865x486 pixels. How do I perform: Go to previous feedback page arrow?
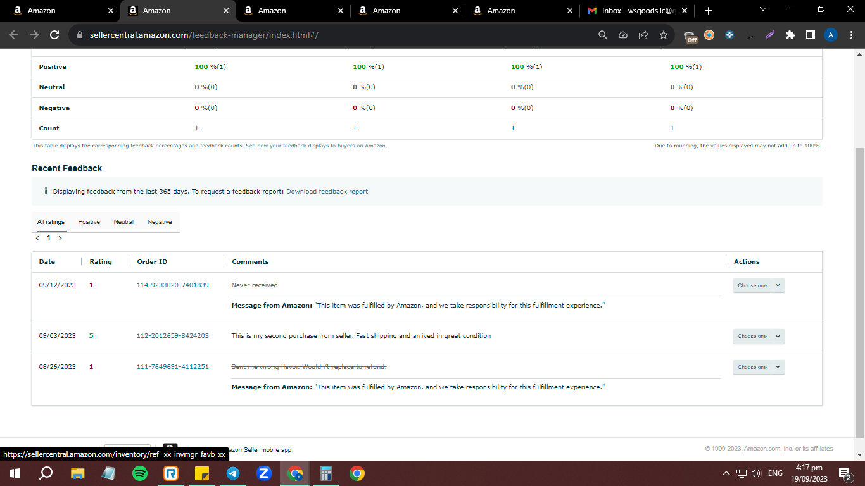point(37,238)
